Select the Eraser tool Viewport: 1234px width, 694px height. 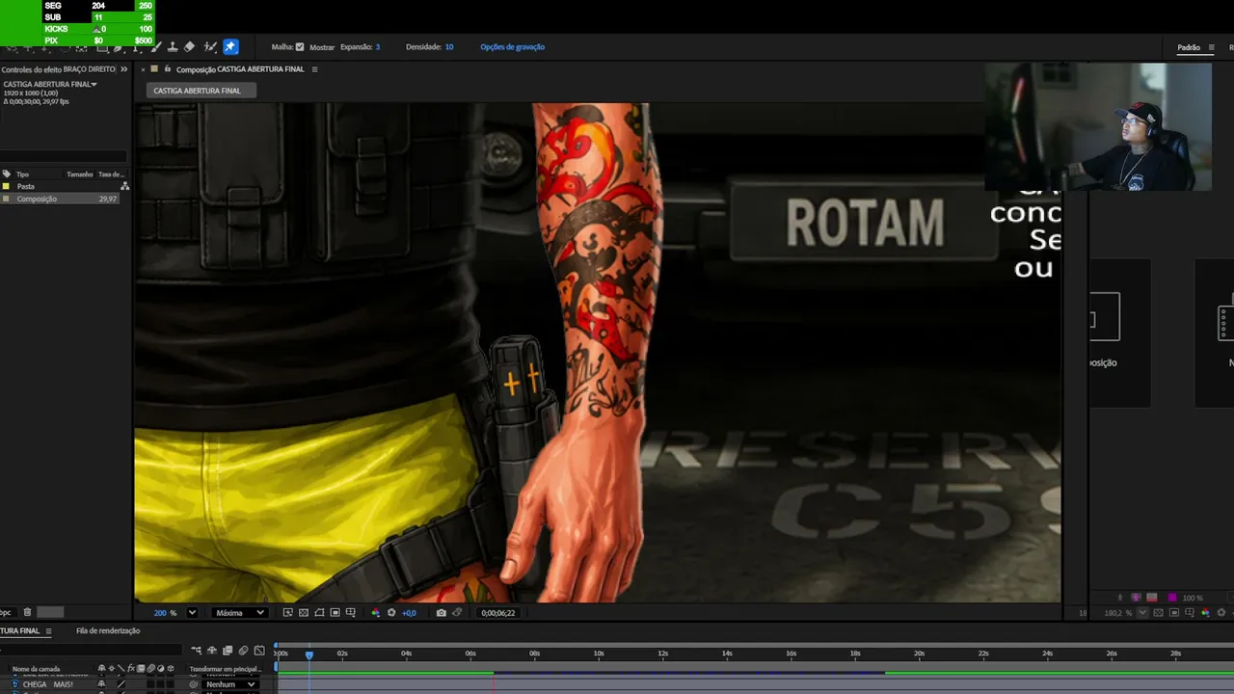189,46
